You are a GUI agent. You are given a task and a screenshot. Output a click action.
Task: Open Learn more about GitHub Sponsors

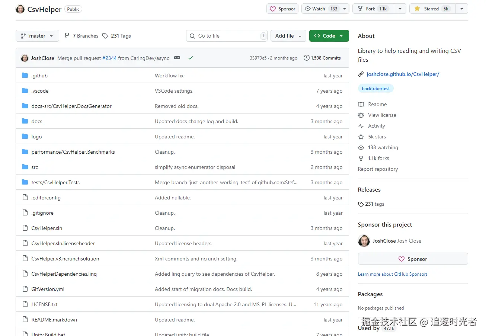click(x=393, y=274)
